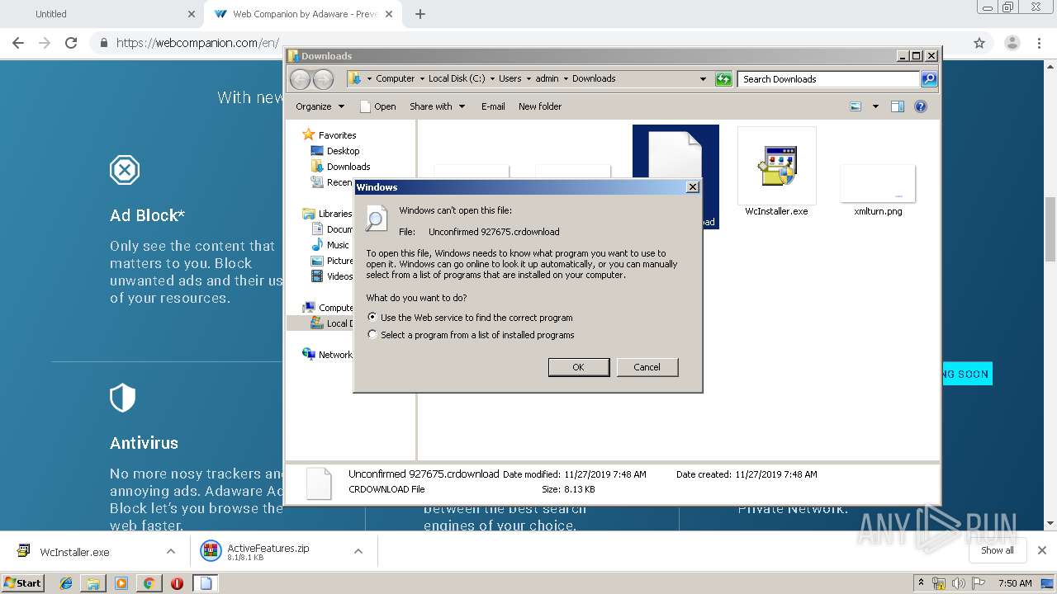
Task: Click the Back arrow in Downloads explorer
Action: tap(300, 79)
